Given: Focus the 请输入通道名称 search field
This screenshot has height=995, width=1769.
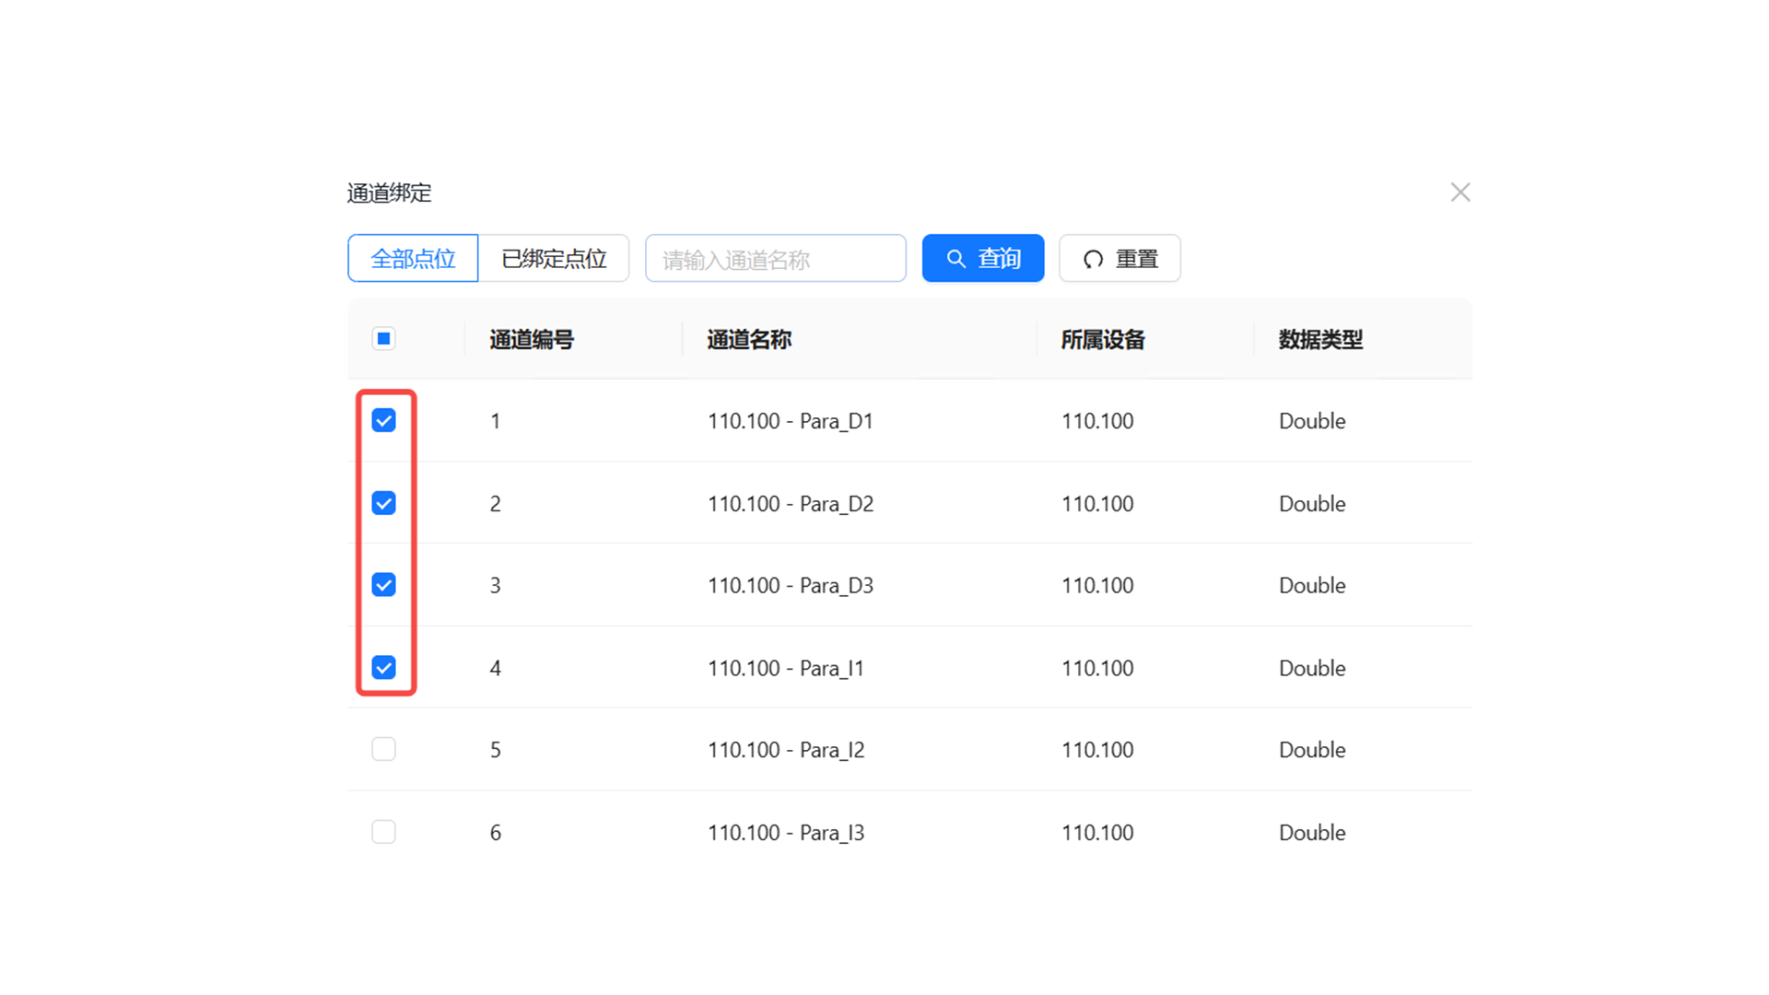Looking at the screenshot, I should click(x=776, y=259).
